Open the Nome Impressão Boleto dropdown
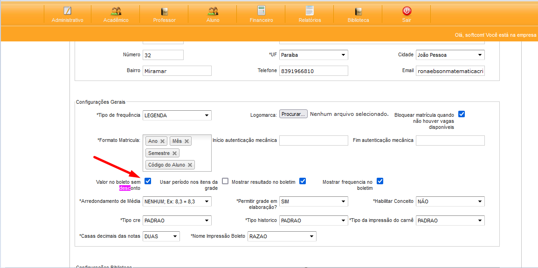Image resolution: width=538 pixels, height=268 pixels. (282, 236)
